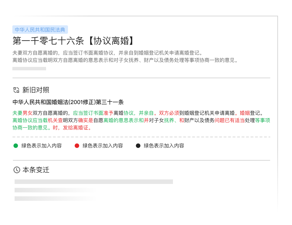Image resolution: width=292 pixels, height=225 pixels.
Task: Click the article sentence starting 夫妻双方自愿离婚的，应当签订
Action: [x=108, y=53]
